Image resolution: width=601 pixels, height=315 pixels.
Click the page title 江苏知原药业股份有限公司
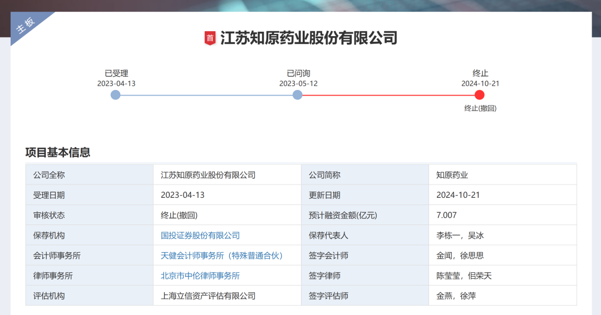(309, 38)
